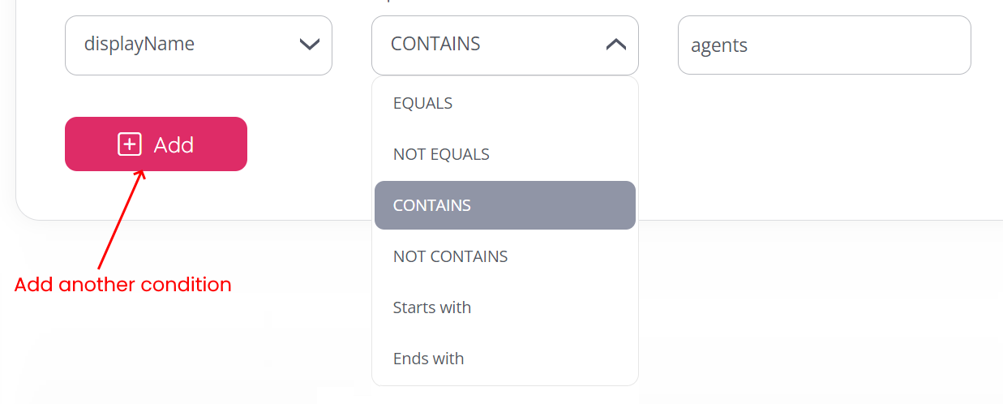The width and height of the screenshot is (1003, 404).
Task: Collapse the CONTAINS operator list via up-chevron
Action: pos(615,45)
